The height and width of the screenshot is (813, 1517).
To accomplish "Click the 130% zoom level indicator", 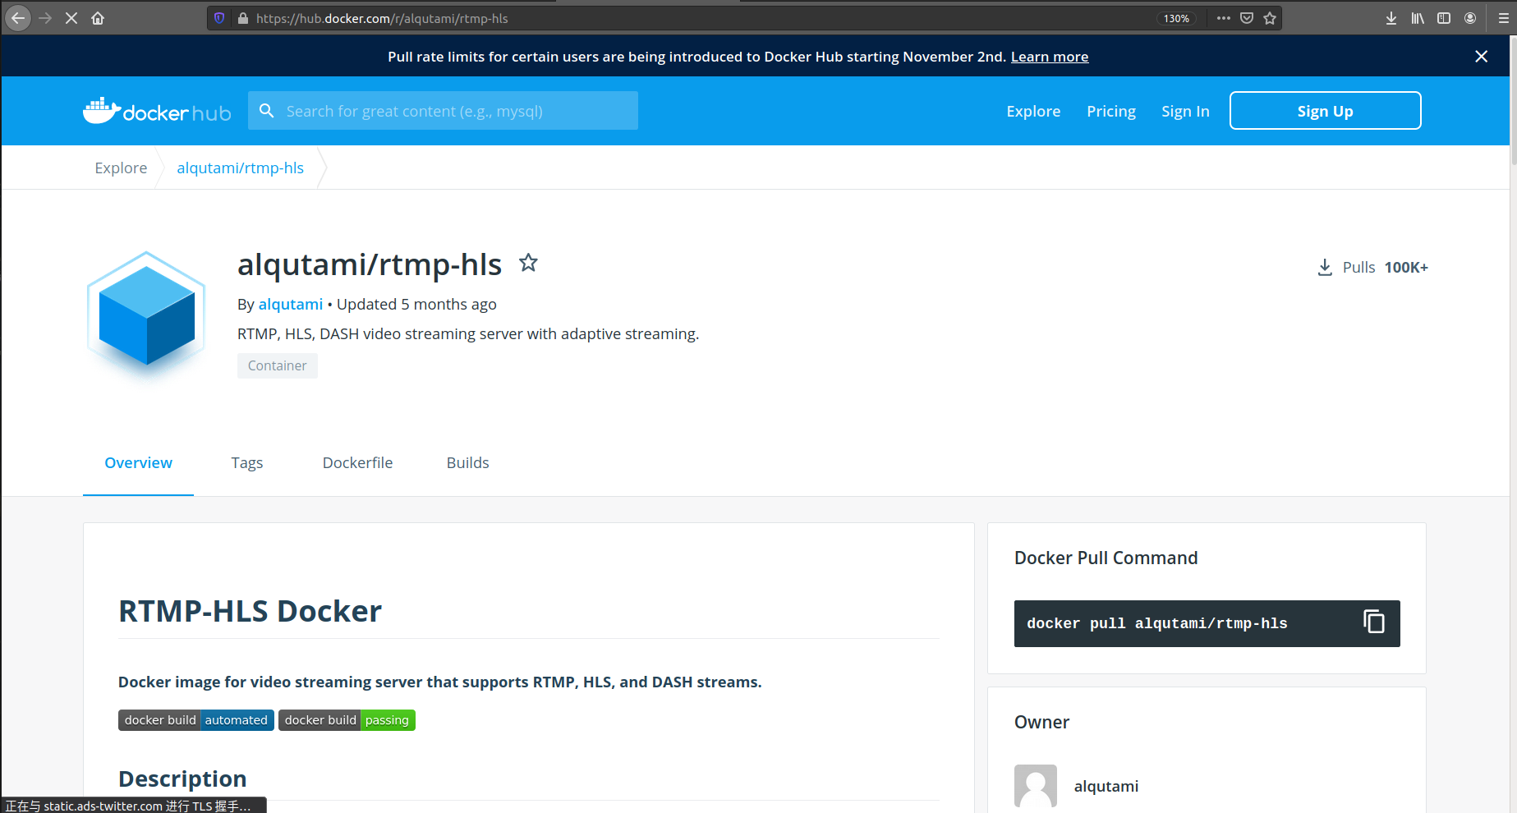I will coord(1176,18).
